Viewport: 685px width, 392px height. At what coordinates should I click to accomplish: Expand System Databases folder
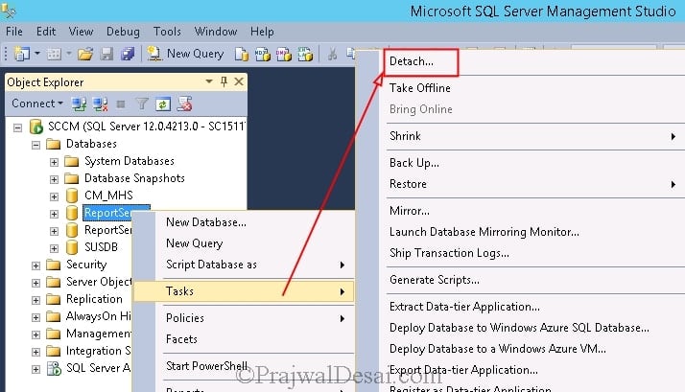pos(54,162)
